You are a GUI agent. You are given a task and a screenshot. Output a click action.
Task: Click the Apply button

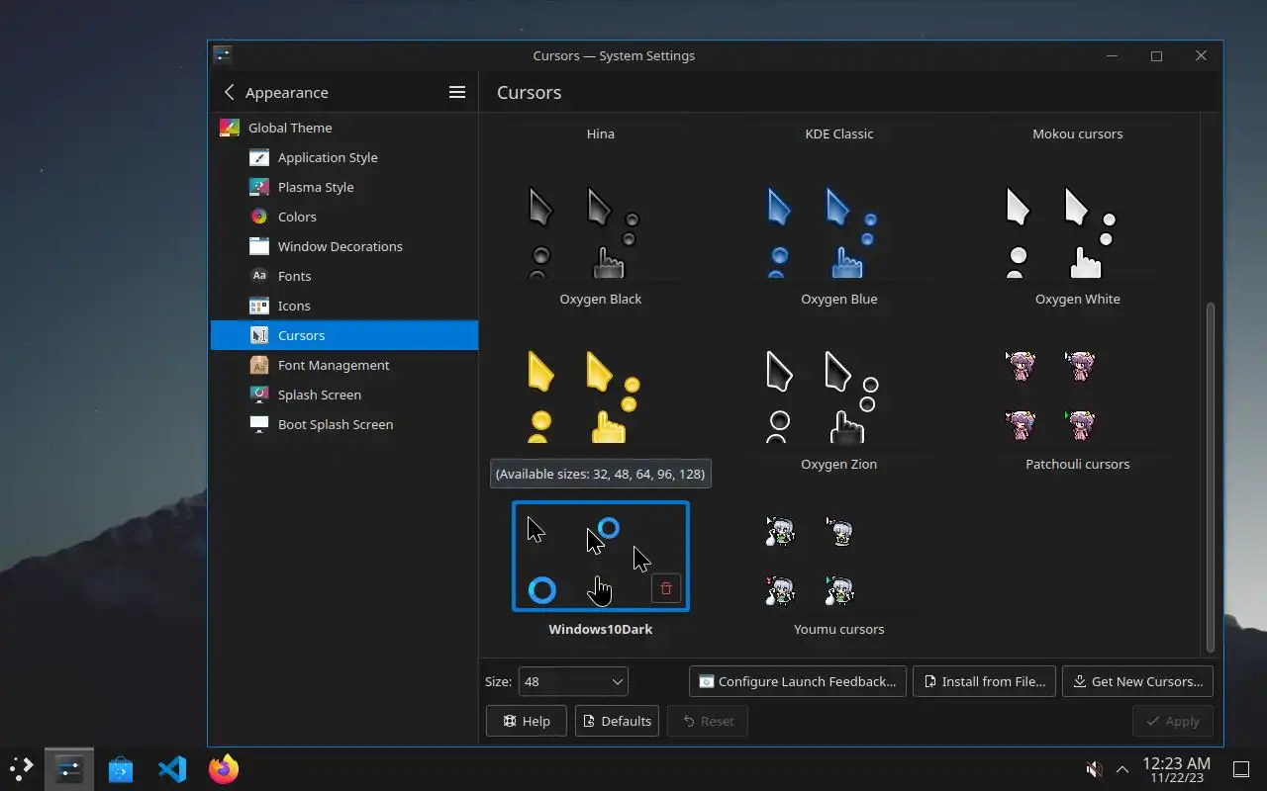tap(1172, 721)
